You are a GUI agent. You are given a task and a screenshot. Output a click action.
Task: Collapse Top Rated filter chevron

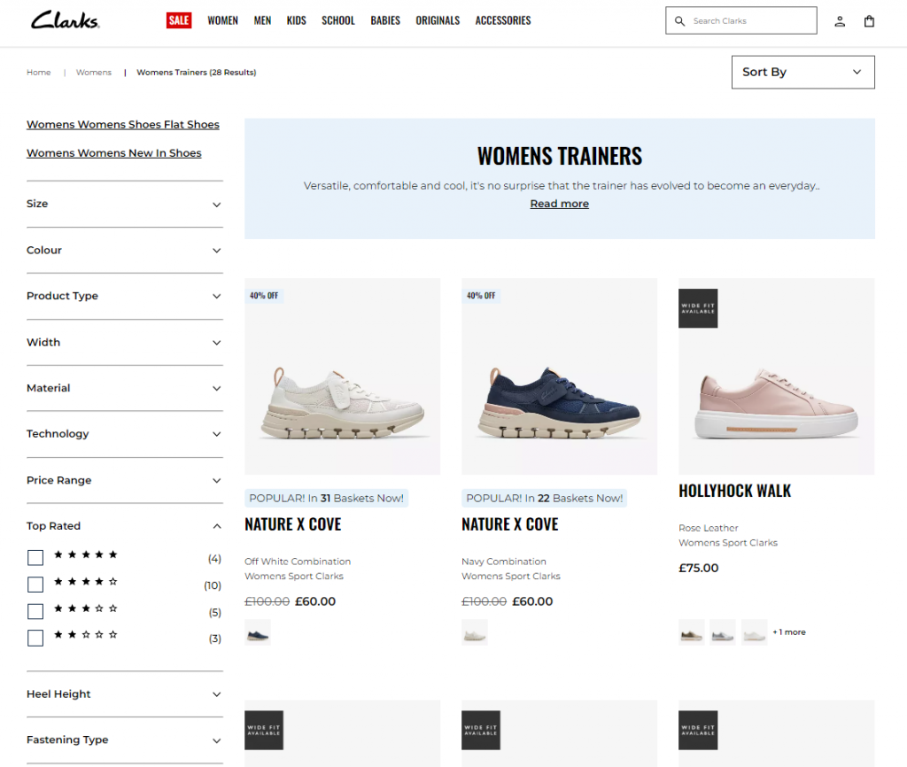[216, 526]
